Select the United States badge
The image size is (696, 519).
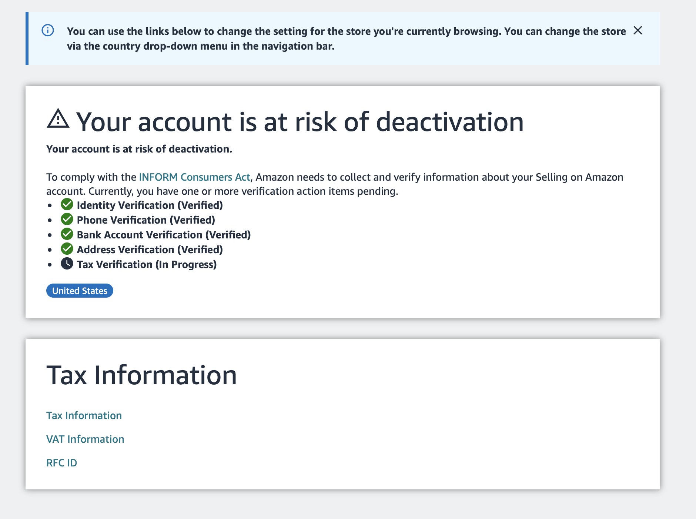(80, 291)
